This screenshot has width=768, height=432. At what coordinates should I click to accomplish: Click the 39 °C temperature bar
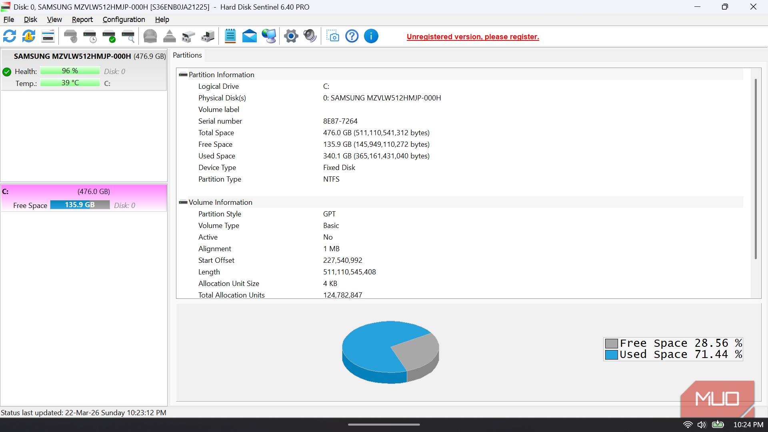pos(70,83)
